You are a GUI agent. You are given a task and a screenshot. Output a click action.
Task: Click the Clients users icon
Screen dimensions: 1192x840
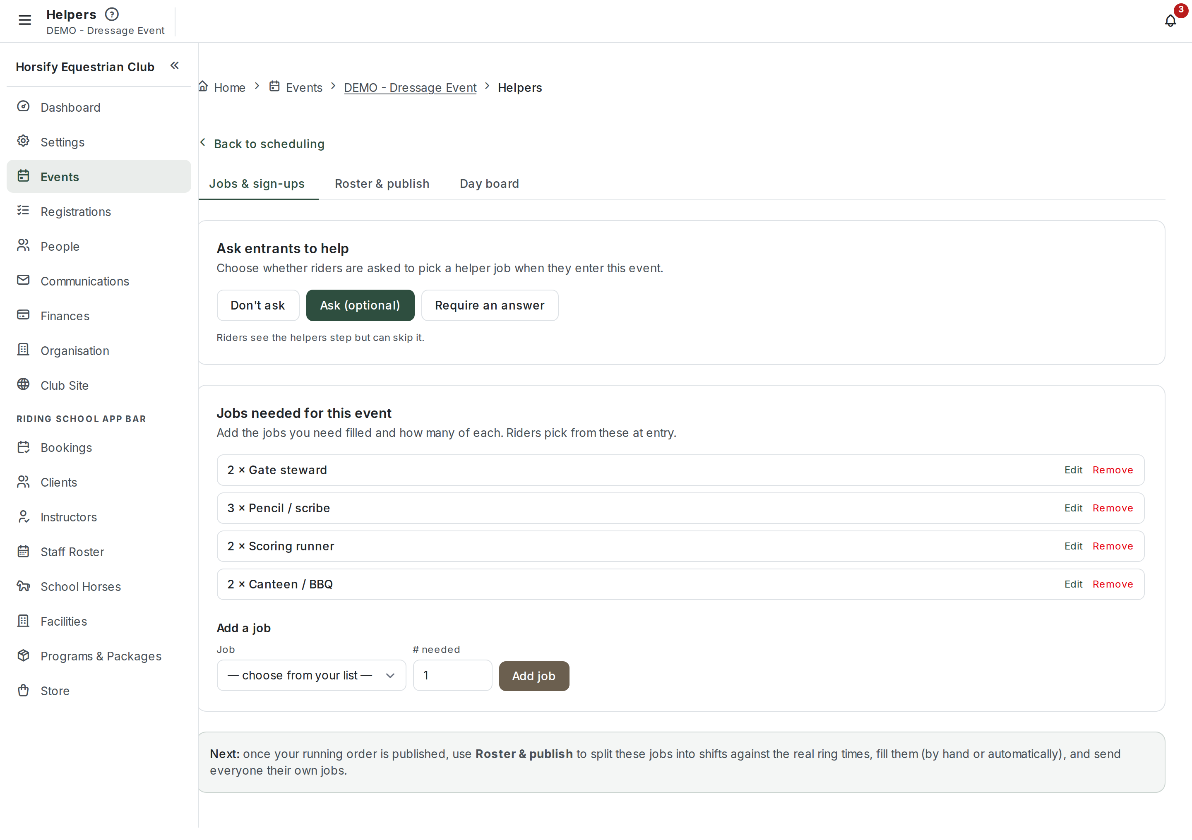tap(23, 482)
